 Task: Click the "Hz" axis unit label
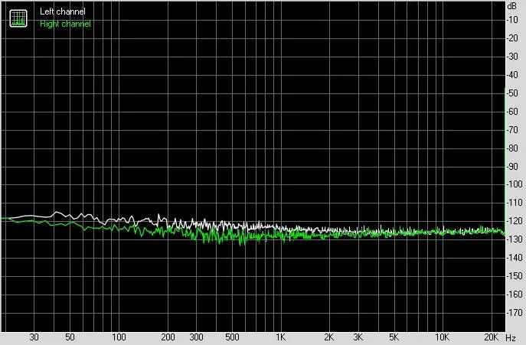[511, 337]
